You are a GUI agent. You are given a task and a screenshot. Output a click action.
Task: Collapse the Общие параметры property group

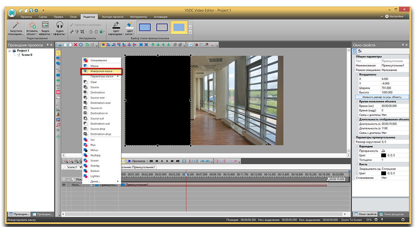click(354, 56)
